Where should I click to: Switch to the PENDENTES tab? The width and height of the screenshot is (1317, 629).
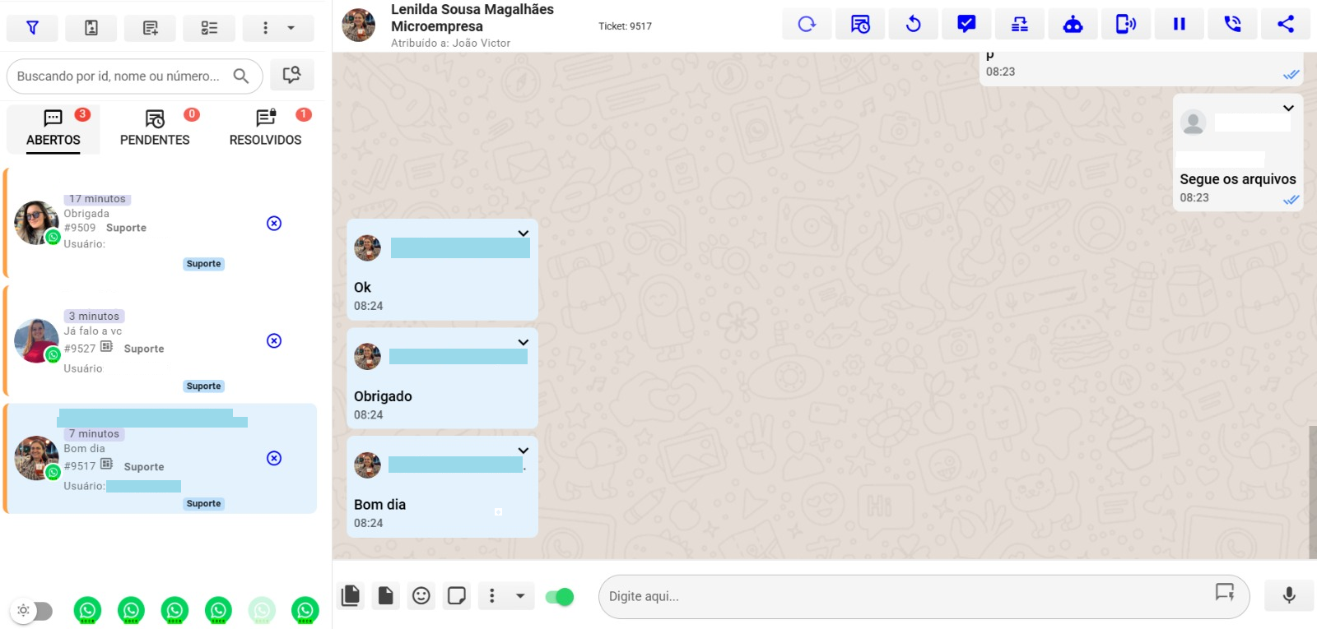155,129
